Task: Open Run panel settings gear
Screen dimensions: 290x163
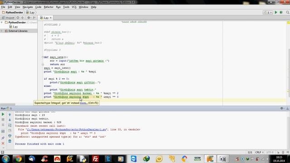Action: point(282,108)
